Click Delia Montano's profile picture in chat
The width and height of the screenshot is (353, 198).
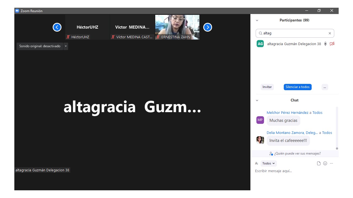[x=260, y=140]
